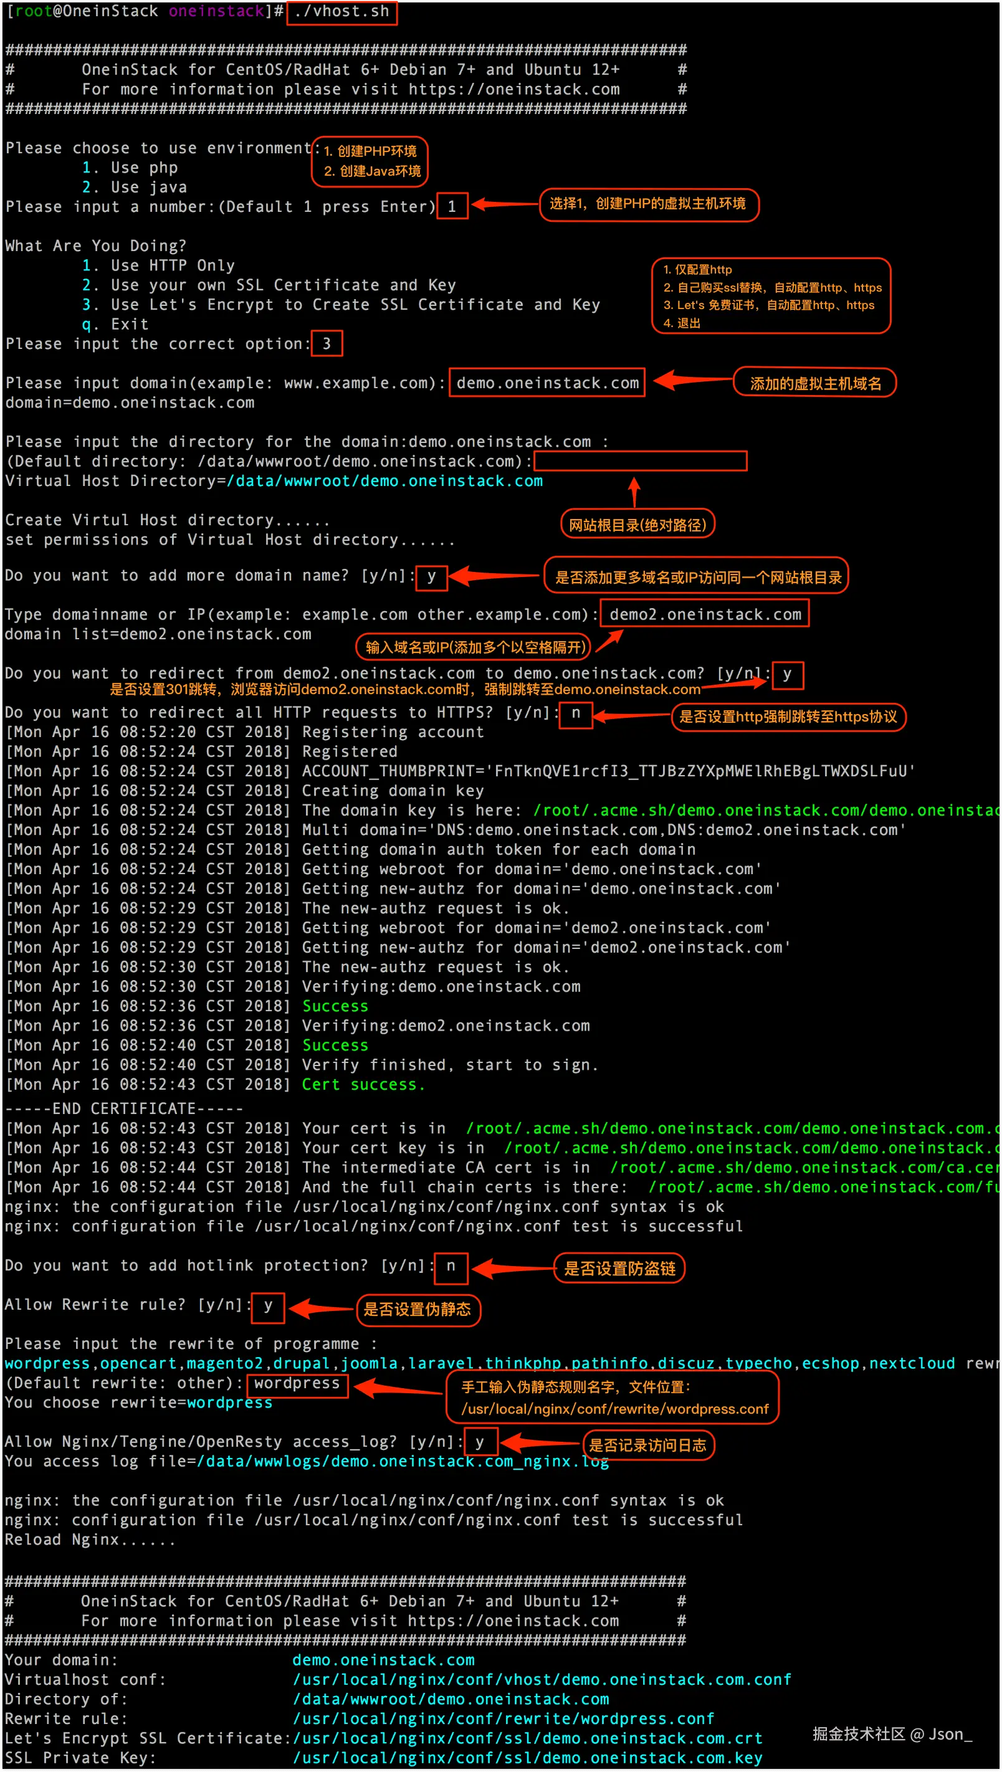
Task: Click 'set permissions of Virtual Host directory' line
Action: (230, 540)
